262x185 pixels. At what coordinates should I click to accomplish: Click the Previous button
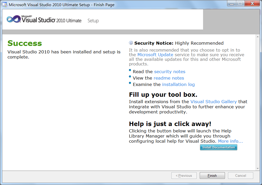coord(184,176)
